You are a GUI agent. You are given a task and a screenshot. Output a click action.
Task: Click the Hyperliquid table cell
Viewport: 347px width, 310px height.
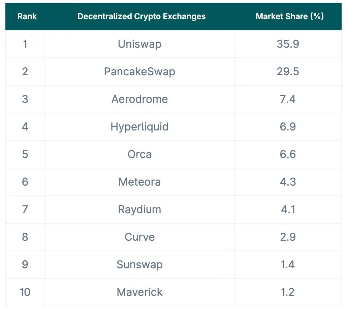[x=139, y=127]
